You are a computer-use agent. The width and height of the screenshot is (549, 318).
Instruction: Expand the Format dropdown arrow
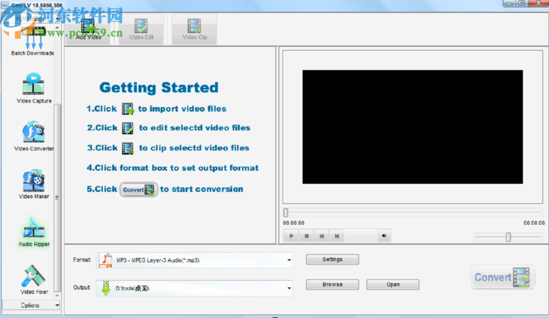289,260
